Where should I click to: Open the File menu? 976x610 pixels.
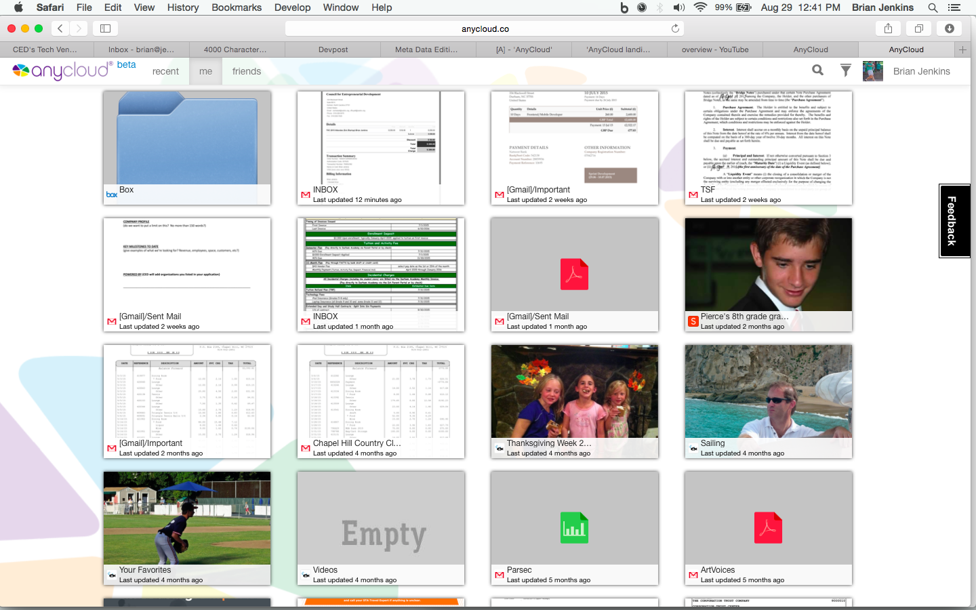(x=84, y=7)
